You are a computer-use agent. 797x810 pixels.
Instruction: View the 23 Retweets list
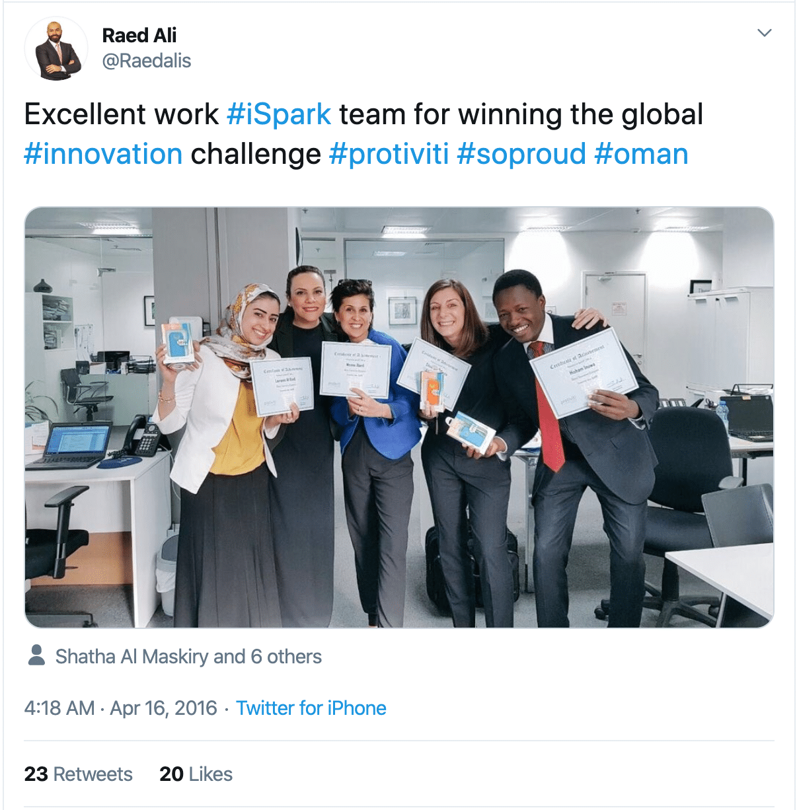click(x=78, y=774)
